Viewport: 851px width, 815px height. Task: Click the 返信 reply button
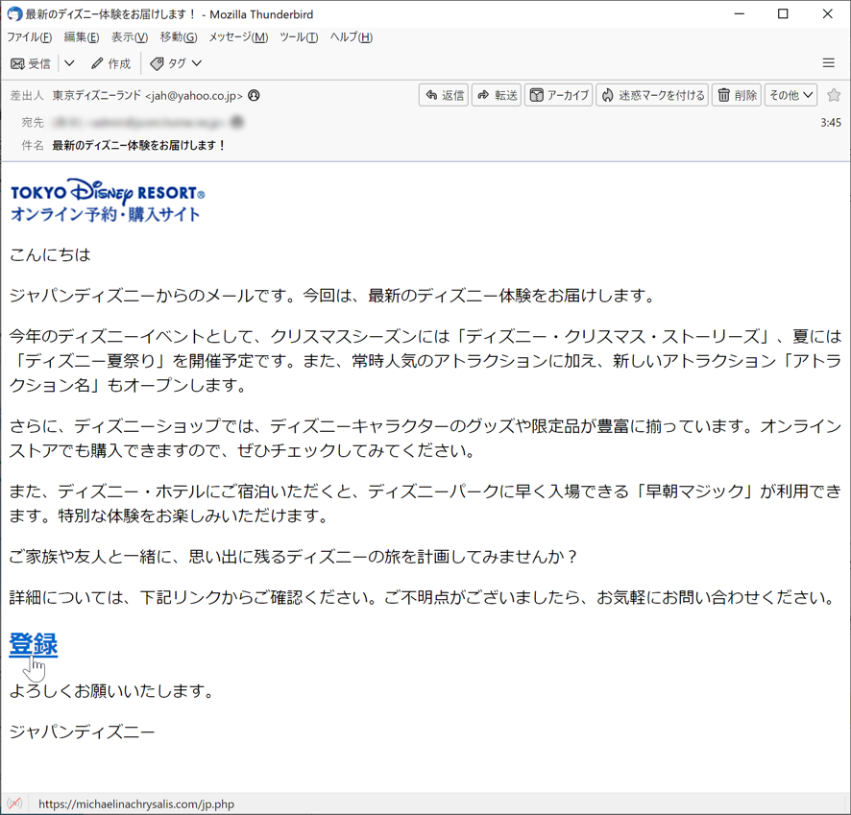pyautogui.click(x=444, y=95)
